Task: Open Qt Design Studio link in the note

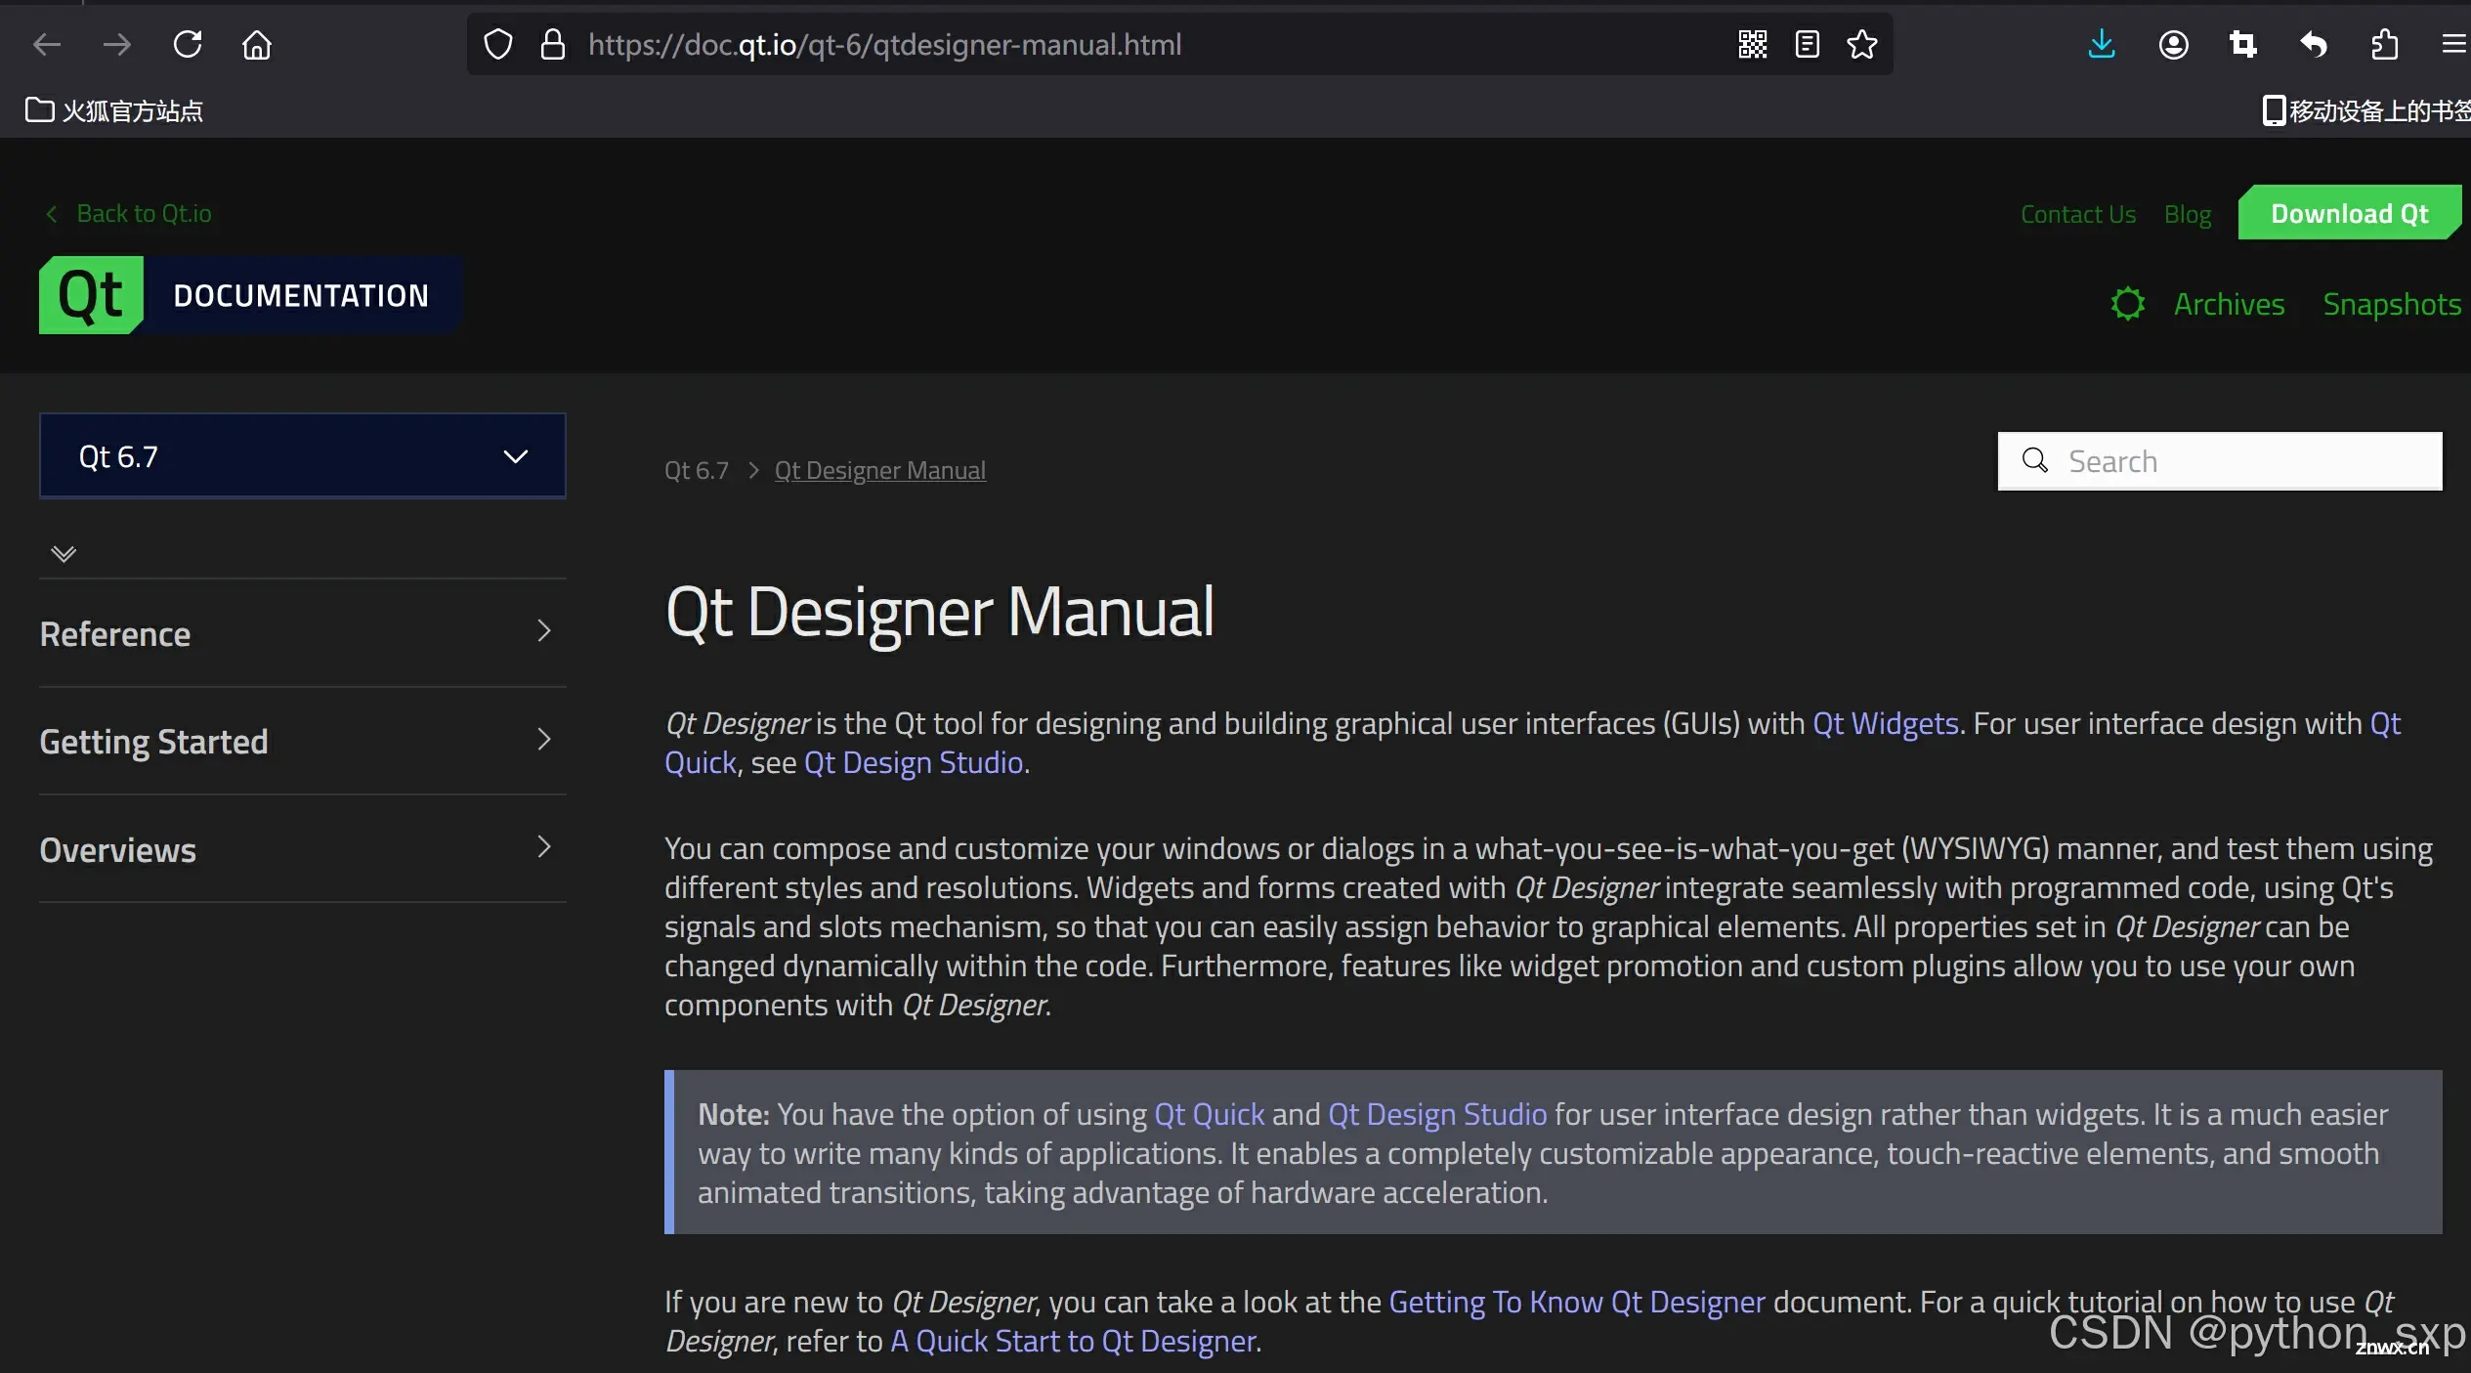Action: [1437, 1114]
